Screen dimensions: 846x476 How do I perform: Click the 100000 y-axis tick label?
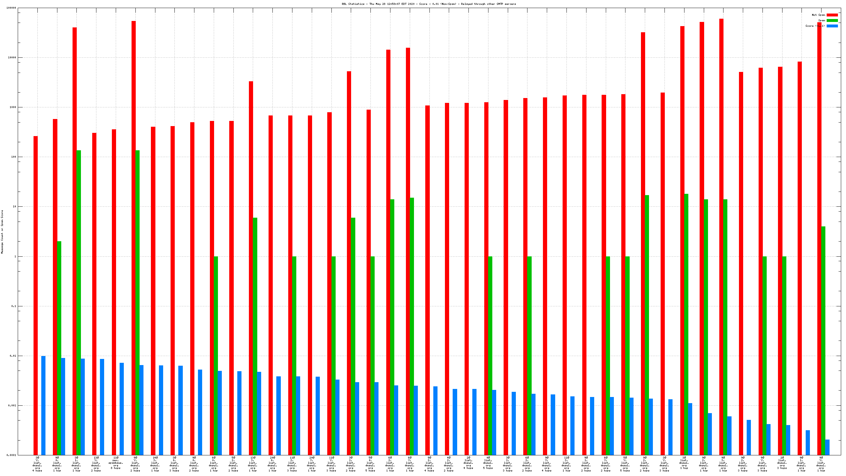11,8
